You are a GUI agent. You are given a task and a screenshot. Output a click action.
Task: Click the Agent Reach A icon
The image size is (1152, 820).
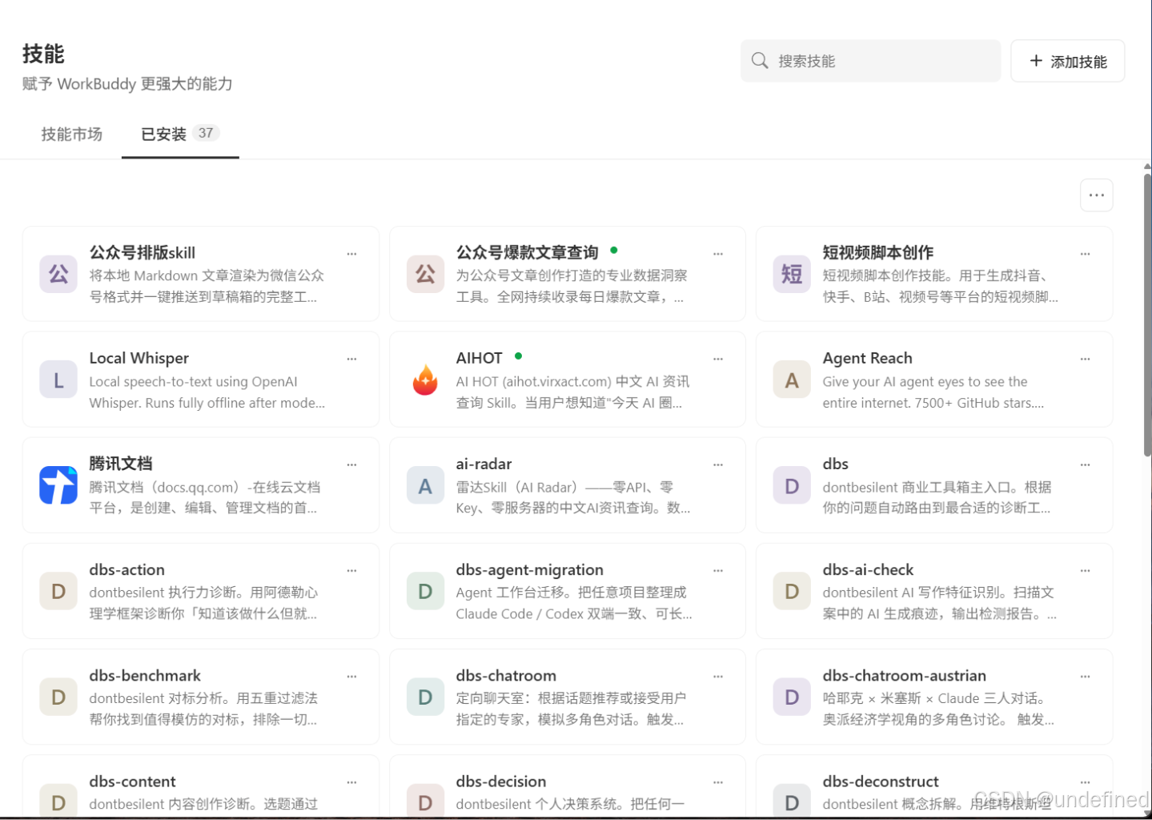792,380
